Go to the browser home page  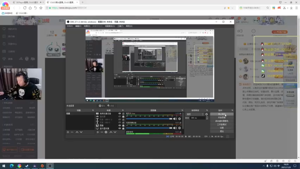pos(30,8)
